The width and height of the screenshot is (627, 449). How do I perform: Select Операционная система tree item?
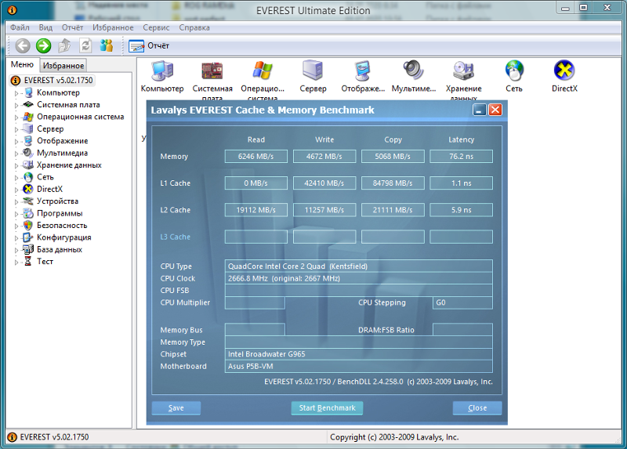[81, 117]
